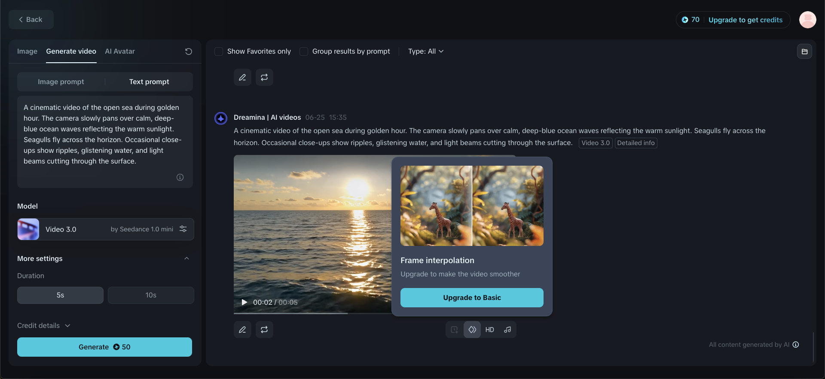Switch to Text prompt mode

[149, 82]
